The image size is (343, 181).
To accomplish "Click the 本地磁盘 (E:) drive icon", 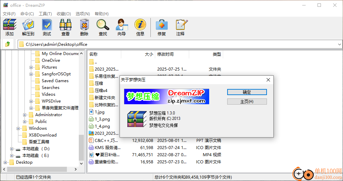I will coord(18,156).
